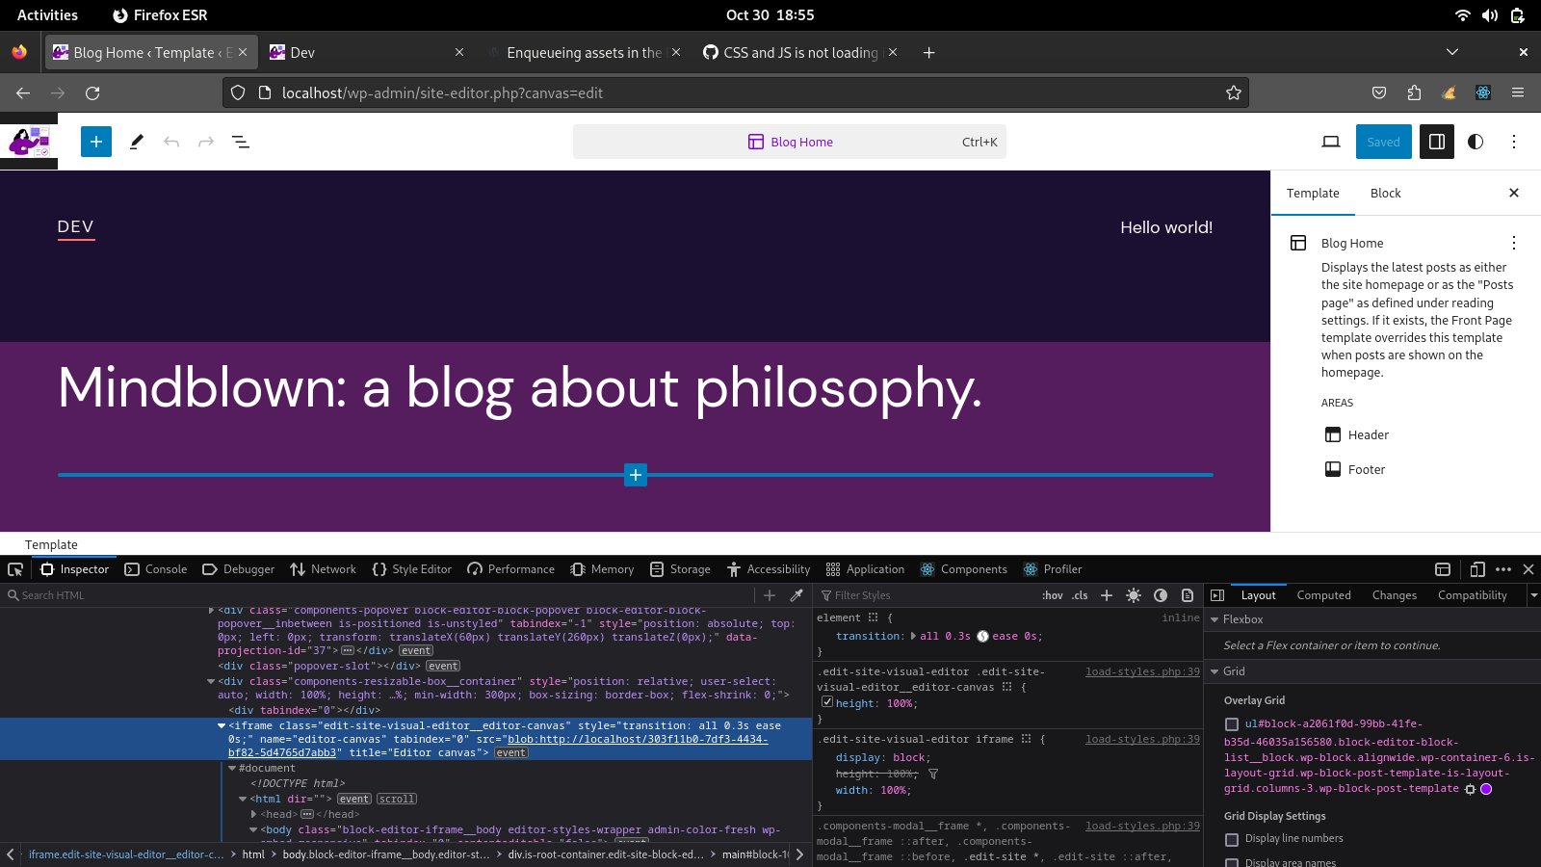This screenshot has height=867, width=1541.
Task: Uncheck the height 100% CSS property
Action: 828,702
